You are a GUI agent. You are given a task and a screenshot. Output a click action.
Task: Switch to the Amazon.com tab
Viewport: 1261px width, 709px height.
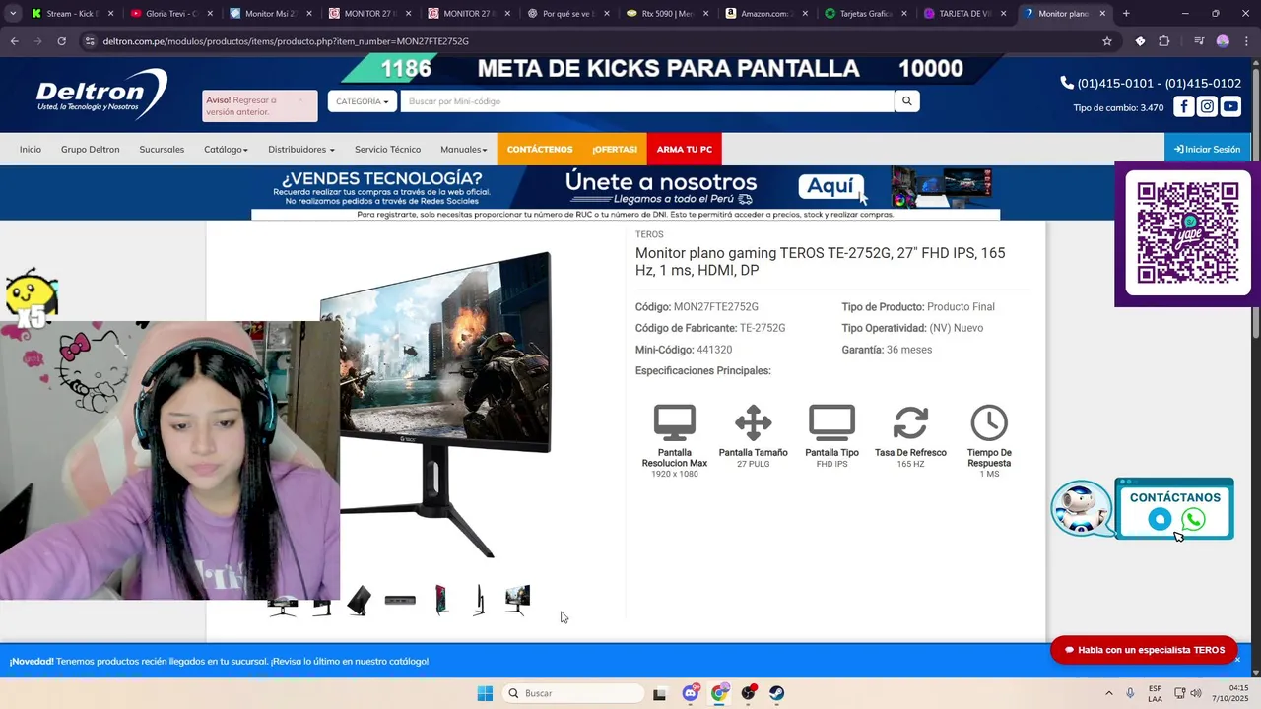[x=766, y=14]
